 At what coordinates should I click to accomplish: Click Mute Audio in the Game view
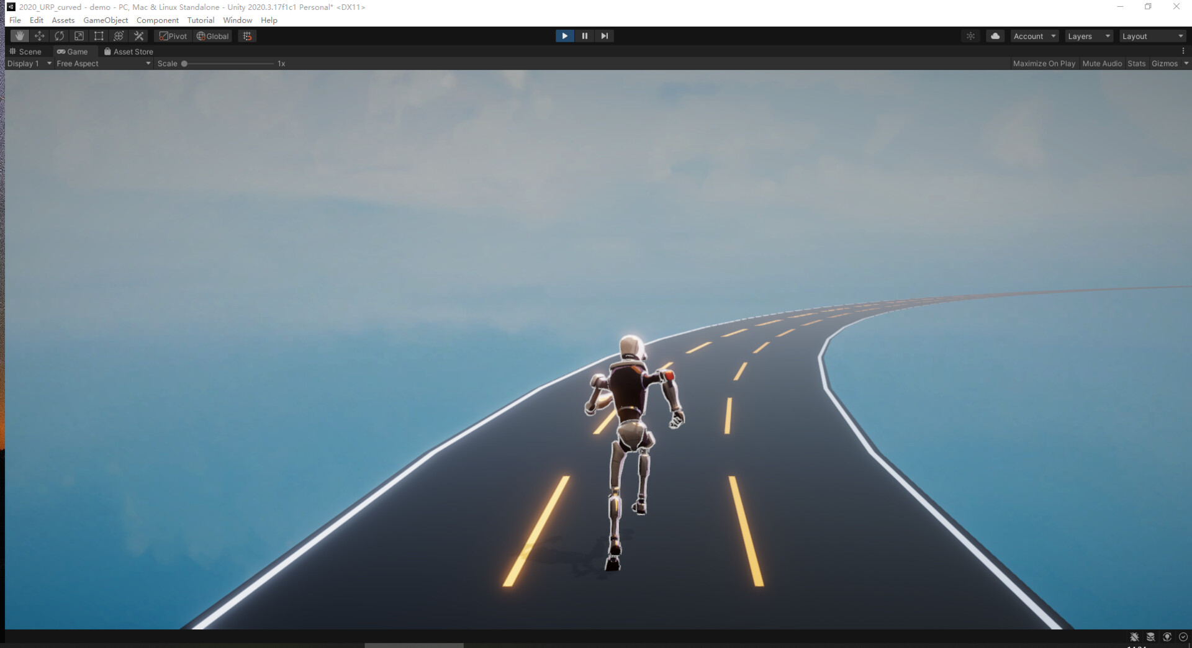click(x=1102, y=63)
